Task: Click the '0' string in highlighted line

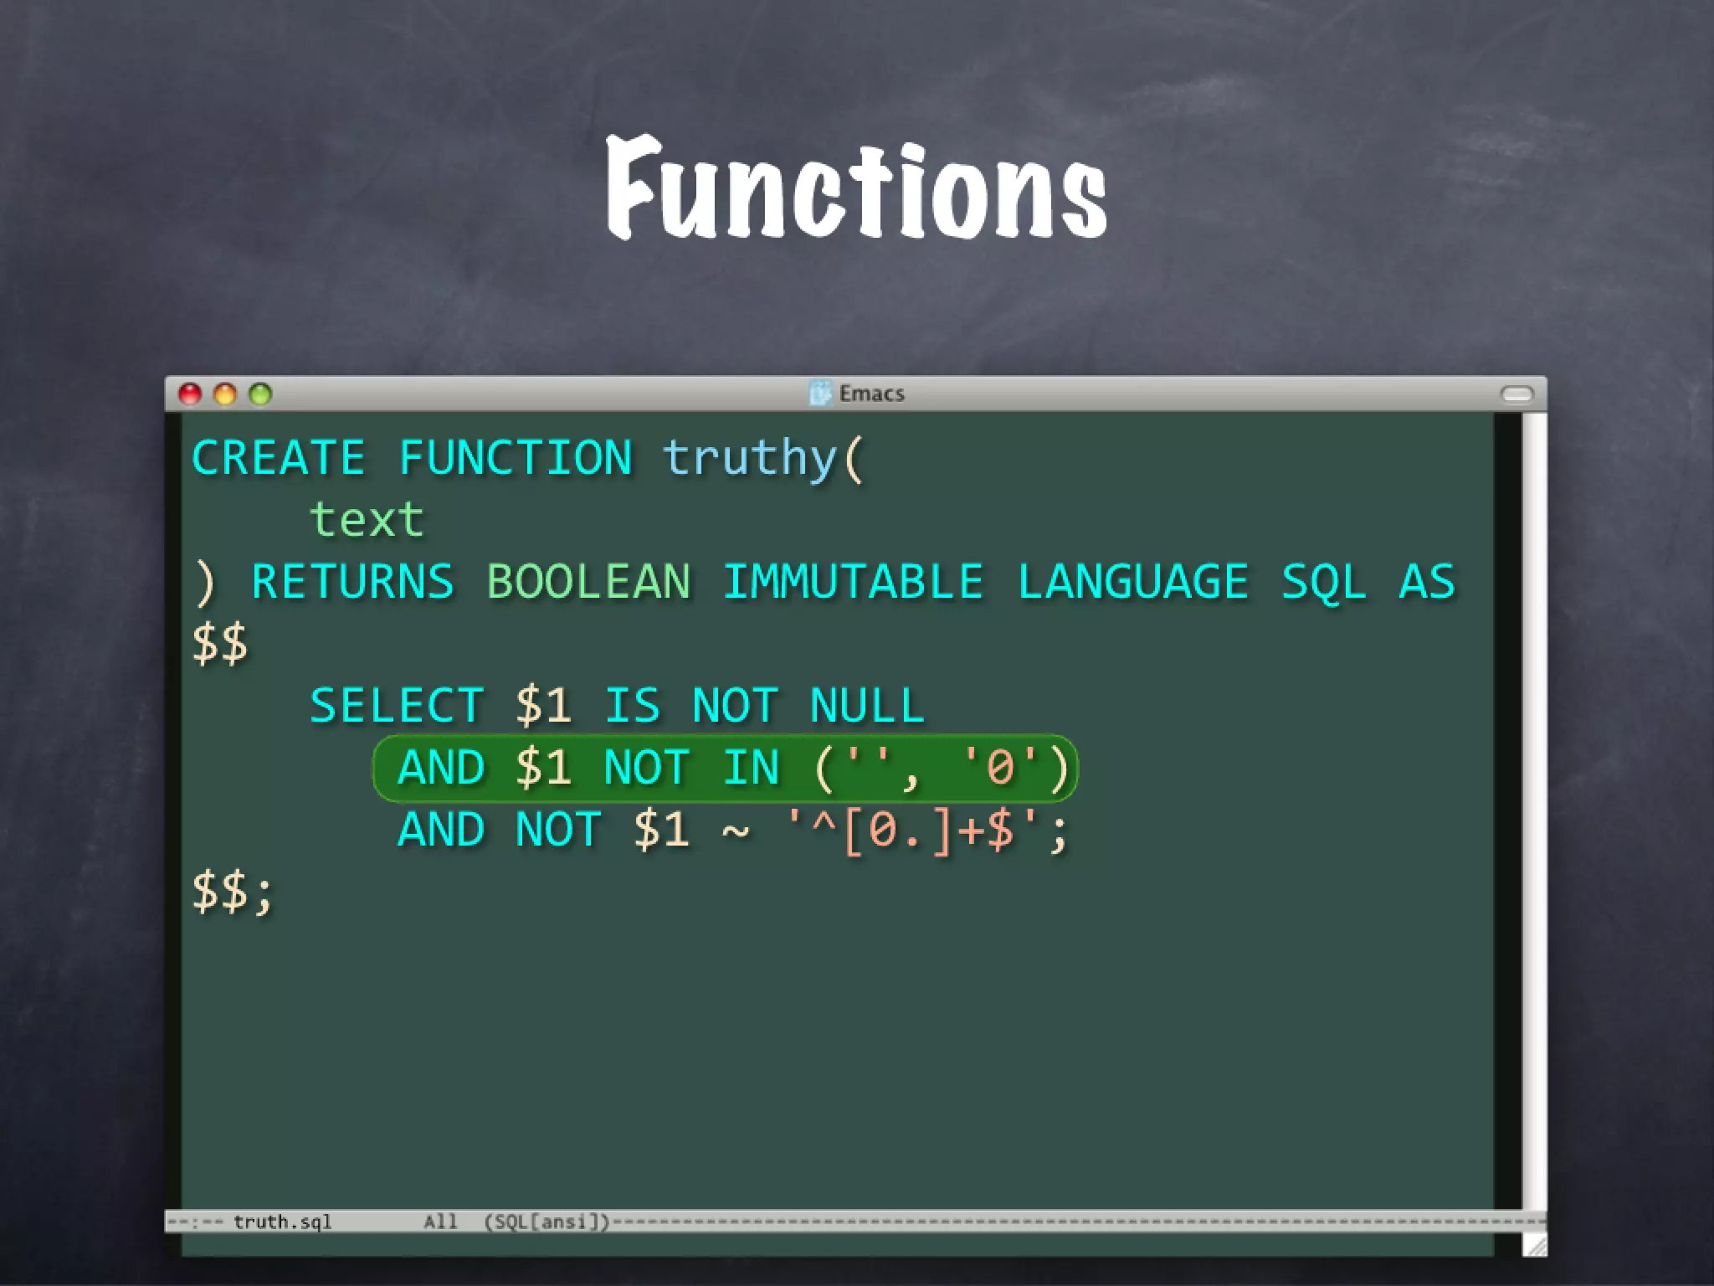Action: (1000, 766)
